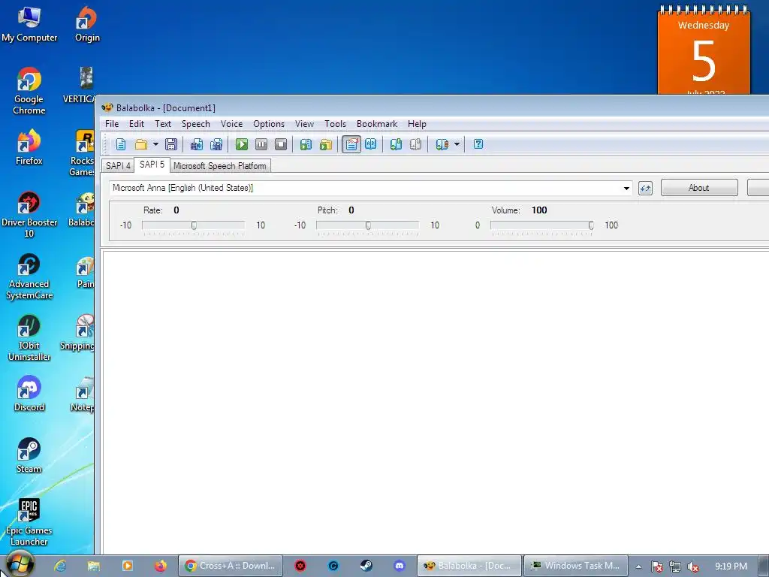Select the Steam desktop shortcut
This screenshot has width=769, height=577.
[x=29, y=456]
